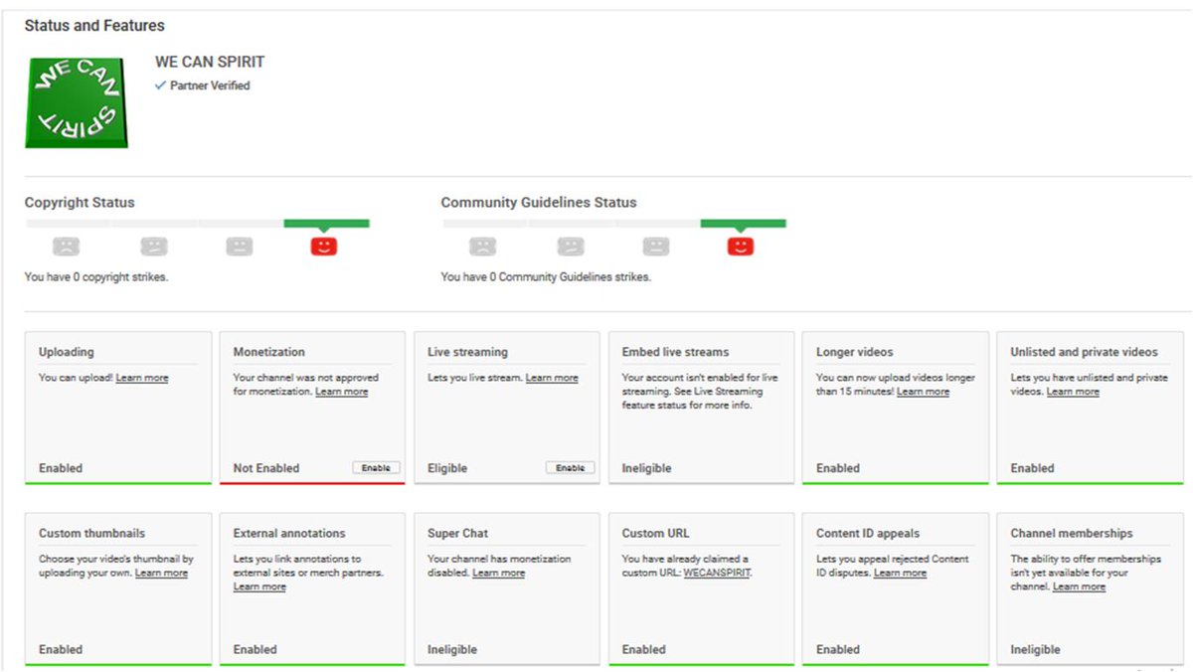
Task: Click the Uploading card title
Action: 67,352
